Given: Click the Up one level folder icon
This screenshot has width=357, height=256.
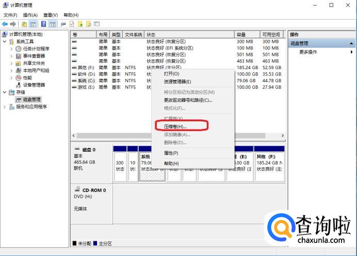Looking at the screenshot, I should coord(24,24).
